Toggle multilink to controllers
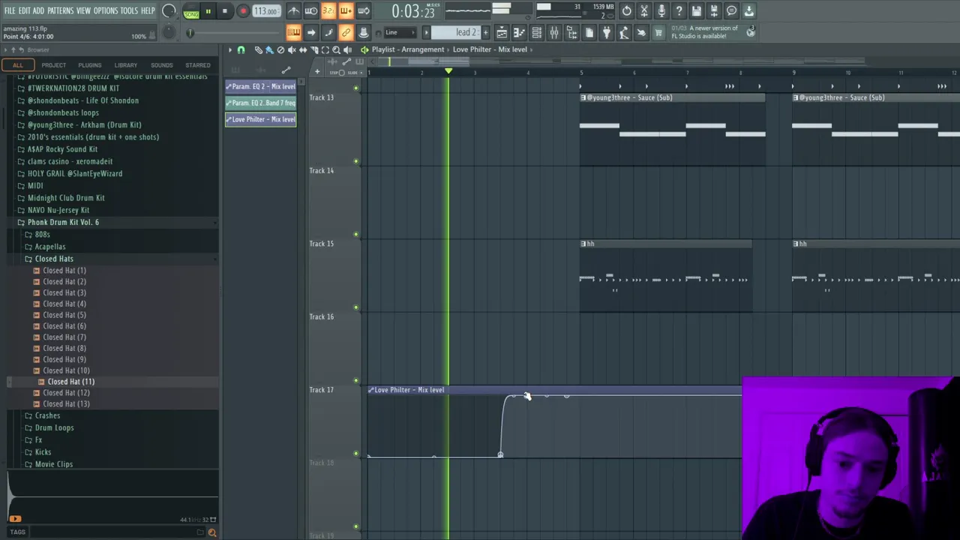This screenshot has width=960, height=540. click(x=346, y=32)
